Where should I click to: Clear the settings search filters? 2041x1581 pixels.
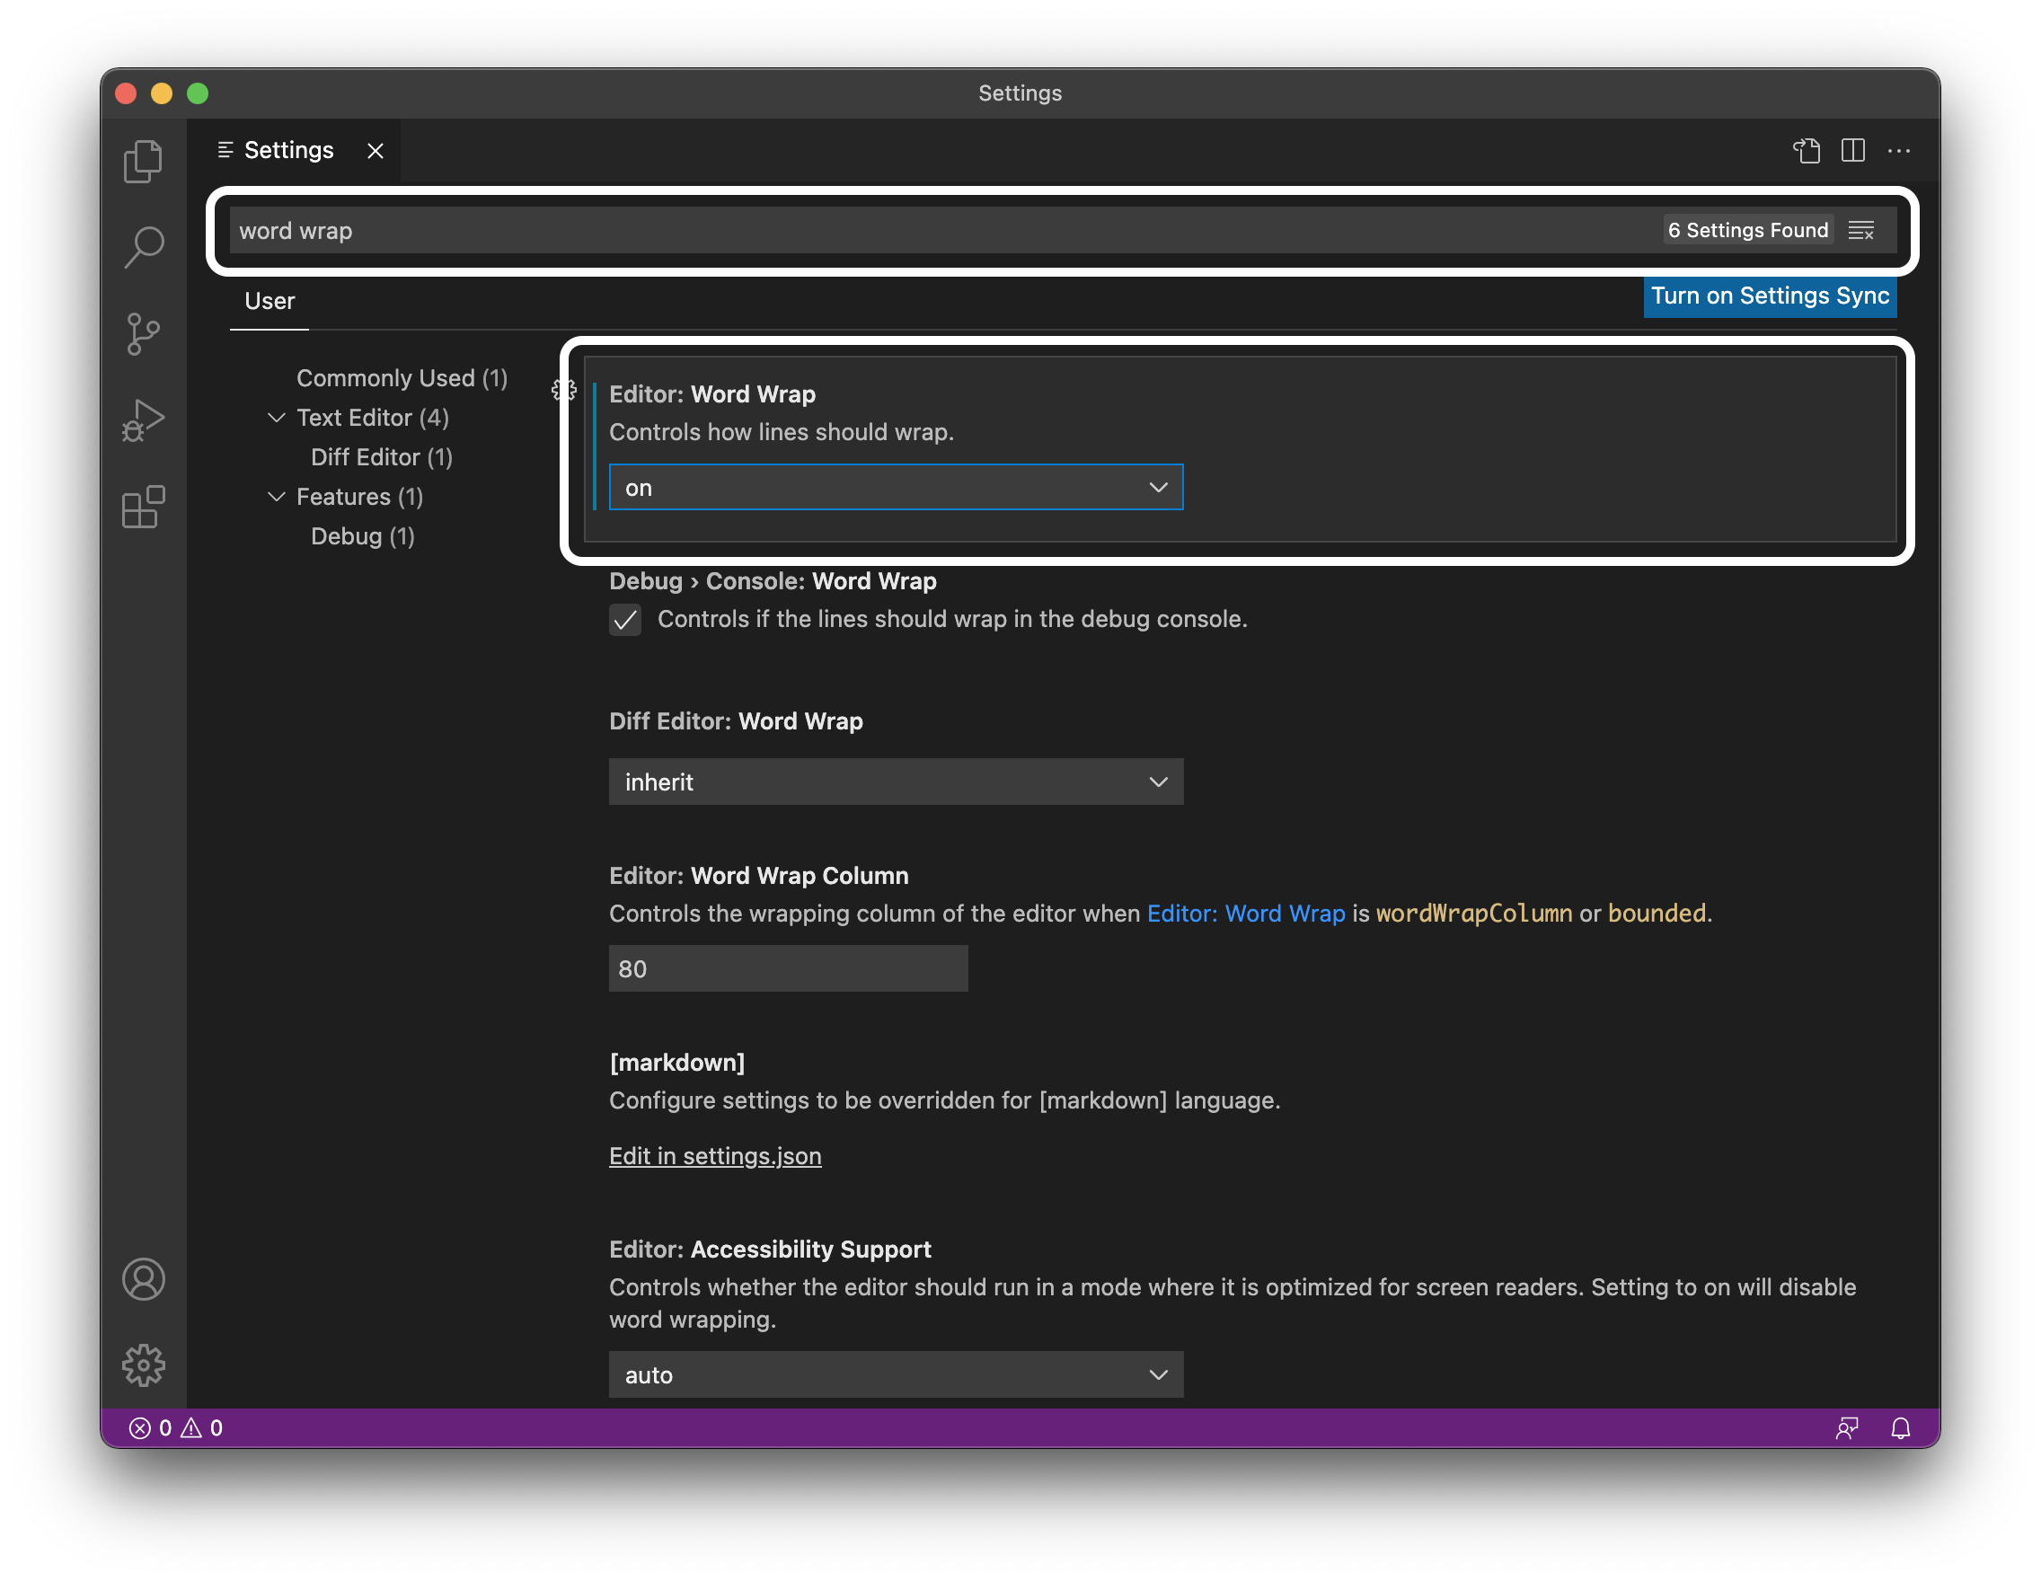click(1862, 229)
